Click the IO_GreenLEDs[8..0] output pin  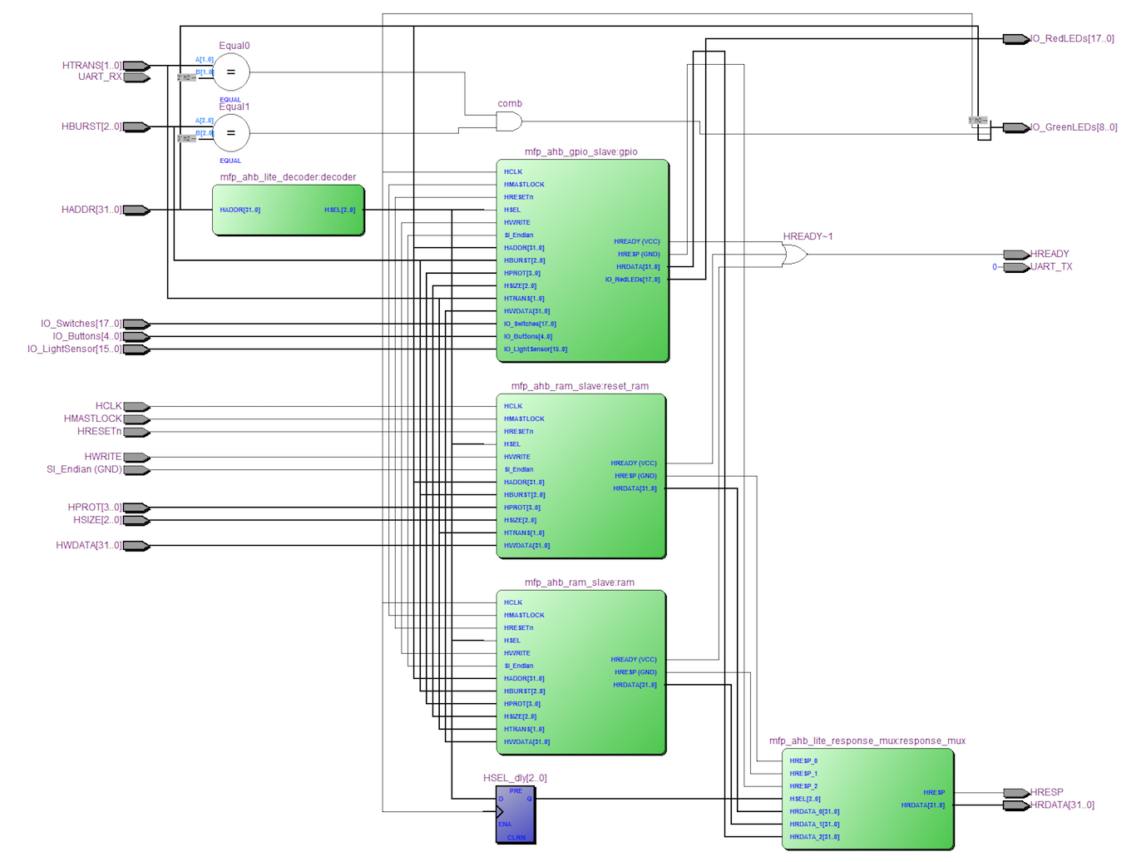(1016, 128)
